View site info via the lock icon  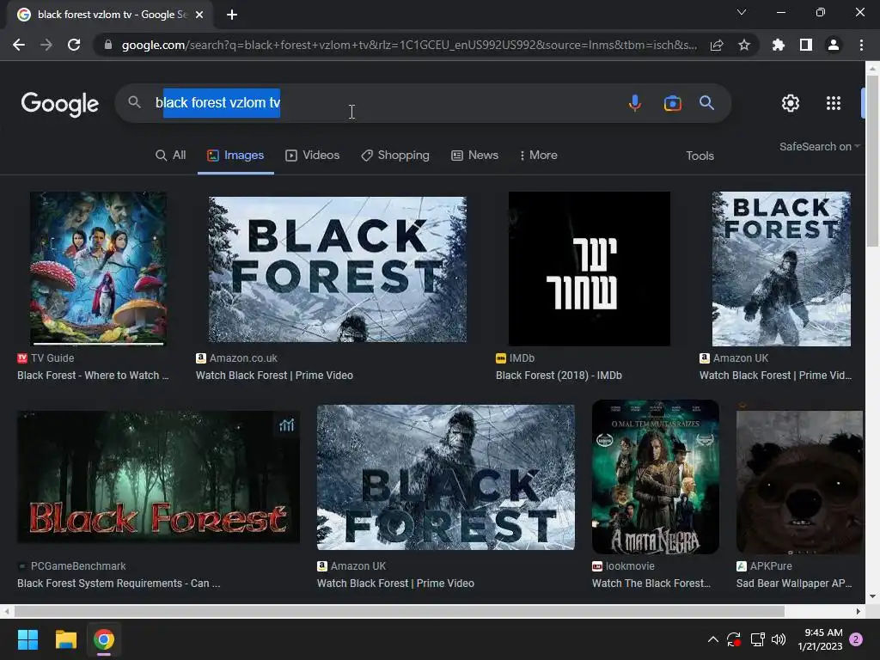108,45
